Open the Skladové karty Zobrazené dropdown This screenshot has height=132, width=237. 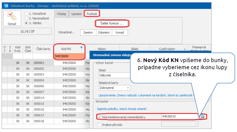pyautogui.click(x=114, y=88)
